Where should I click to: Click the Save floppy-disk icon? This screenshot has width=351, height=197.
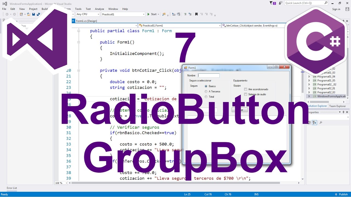click(33, 14)
